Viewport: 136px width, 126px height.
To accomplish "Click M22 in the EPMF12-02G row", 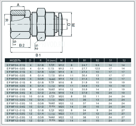I will 61,114.
